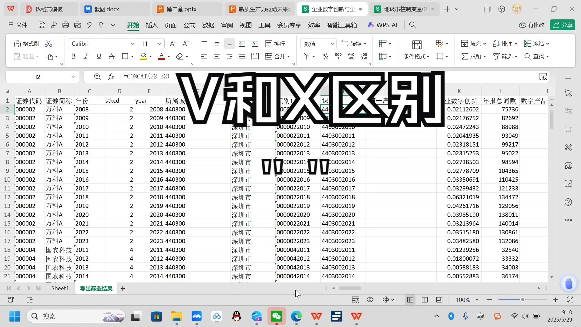
Task: Toggle italic formatting
Action: click(x=86, y=56)
